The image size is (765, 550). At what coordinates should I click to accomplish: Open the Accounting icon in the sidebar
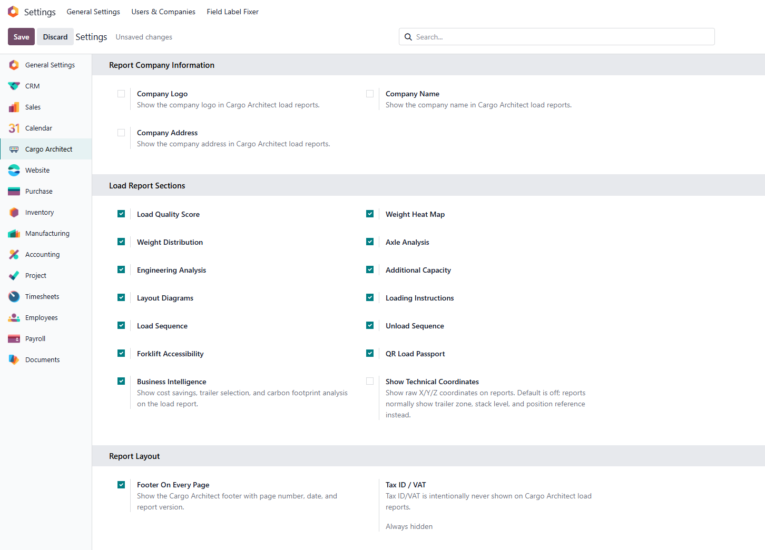pyautogui.click(x=14, y=254)
